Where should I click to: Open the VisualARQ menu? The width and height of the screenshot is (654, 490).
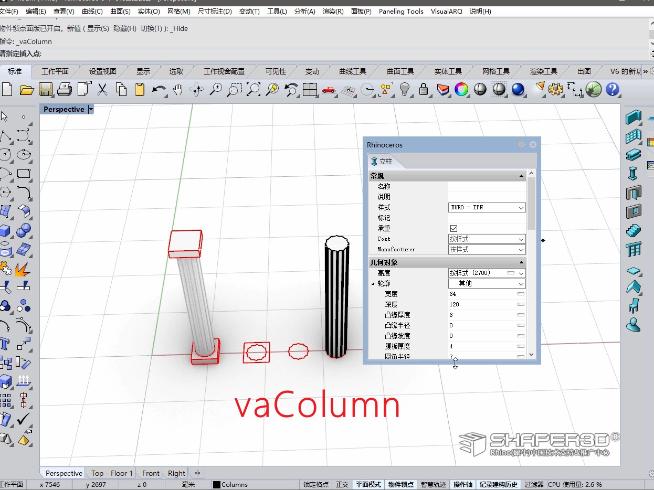446,11
